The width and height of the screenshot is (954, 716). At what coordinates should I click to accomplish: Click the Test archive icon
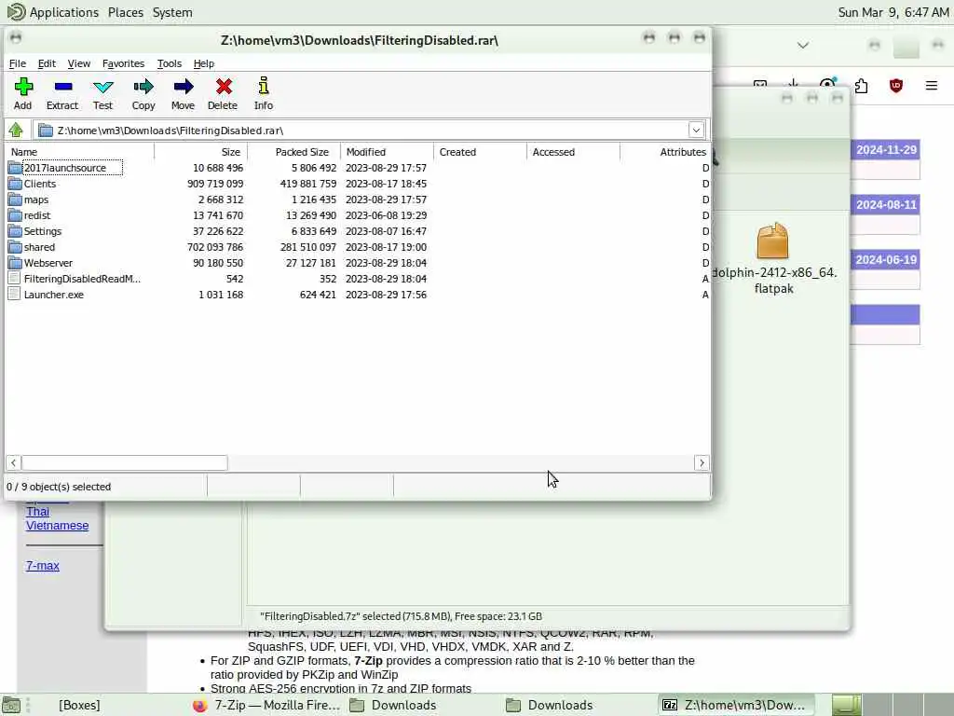[102, 87]
